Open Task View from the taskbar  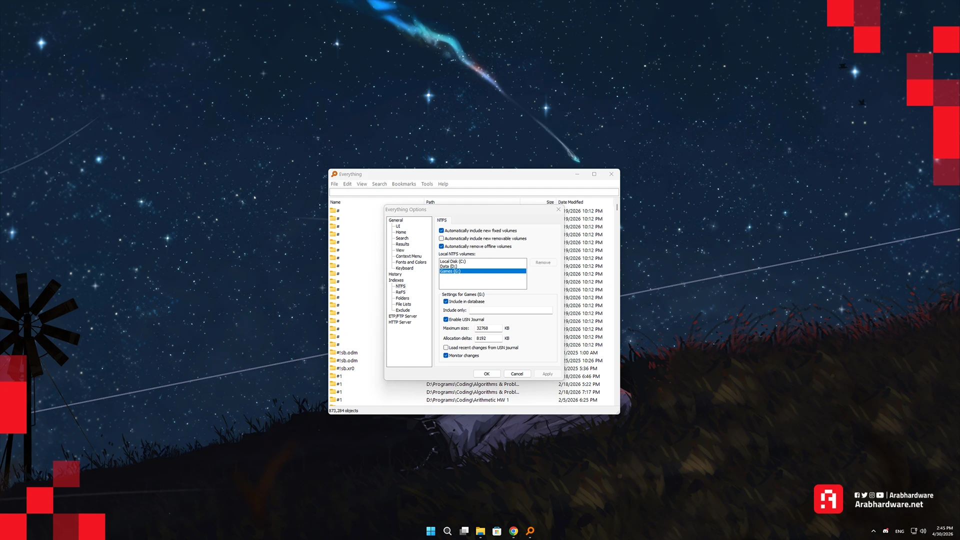click(464, 531)
